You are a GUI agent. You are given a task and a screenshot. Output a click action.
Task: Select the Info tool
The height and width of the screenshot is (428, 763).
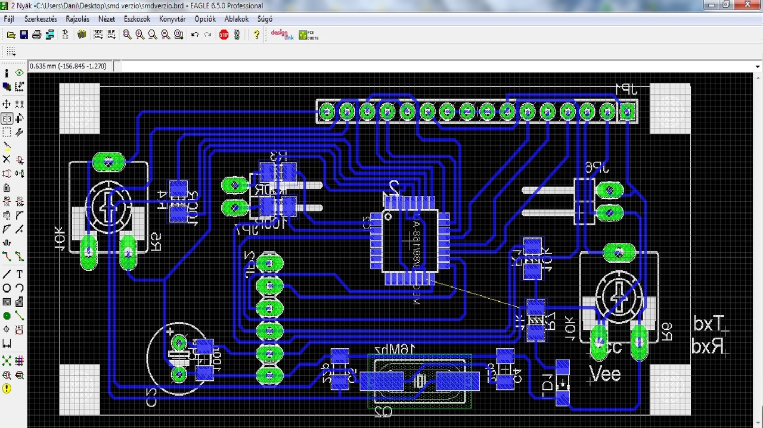[7, 73]
